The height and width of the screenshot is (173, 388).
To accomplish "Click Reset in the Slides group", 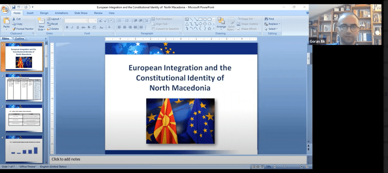I will point(53,24).
